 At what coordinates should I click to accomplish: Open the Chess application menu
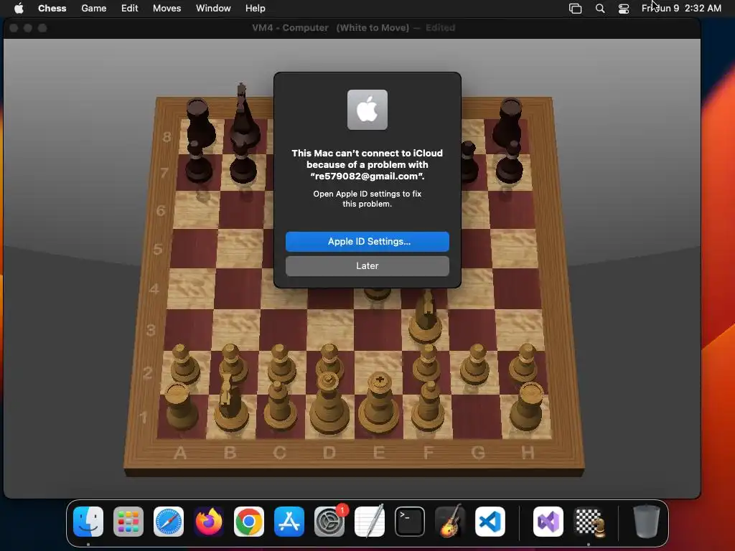pyautogui.click(x=52, y=8)
